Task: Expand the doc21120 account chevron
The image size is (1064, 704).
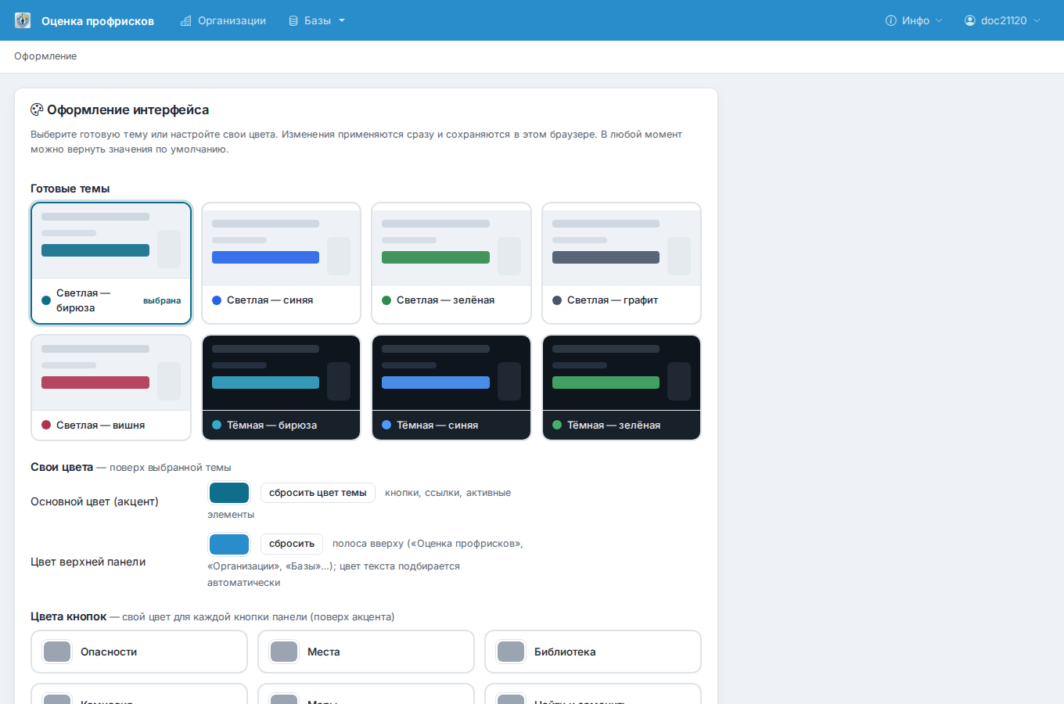Action: point(1037,20)
